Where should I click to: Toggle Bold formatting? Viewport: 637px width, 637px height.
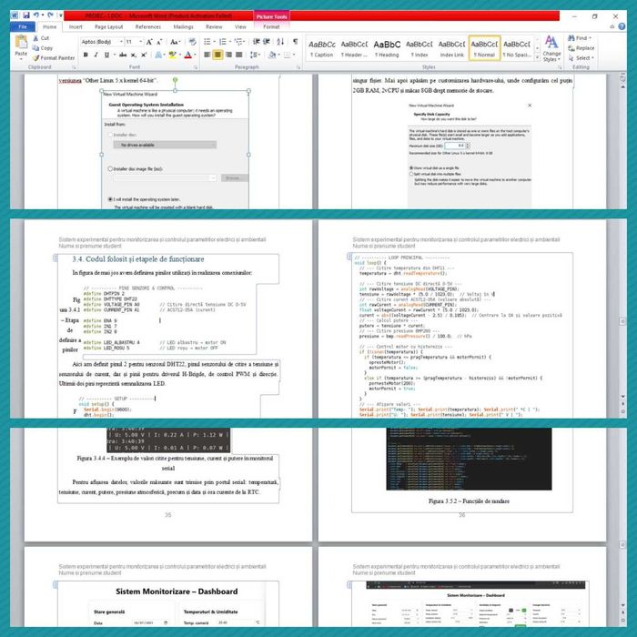pyautogui.click(x=86, y=55)
